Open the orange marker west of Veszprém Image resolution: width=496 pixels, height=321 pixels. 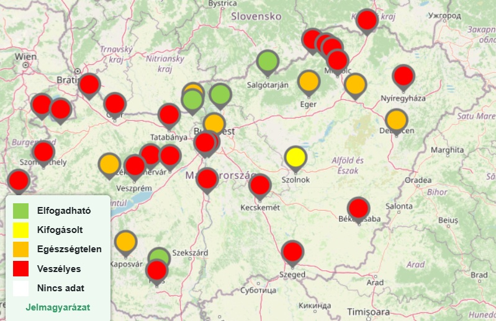(109, 165)
